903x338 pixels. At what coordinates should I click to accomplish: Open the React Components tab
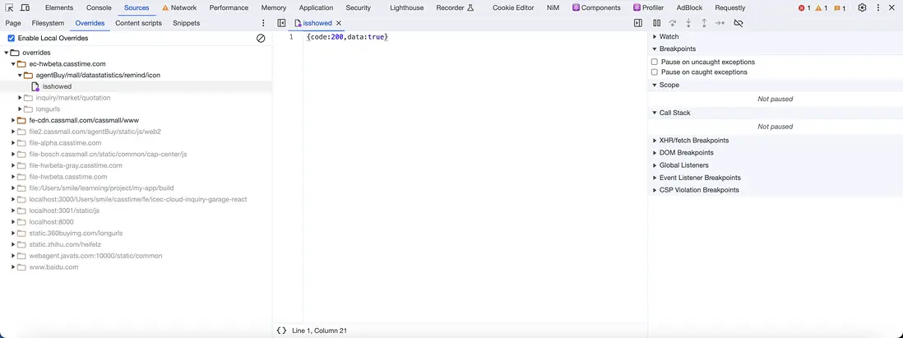coord(596,8)
